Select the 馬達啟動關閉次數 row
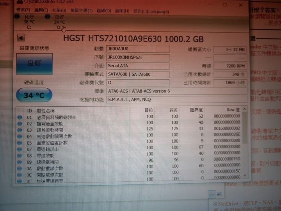 [x=129, y=136]
